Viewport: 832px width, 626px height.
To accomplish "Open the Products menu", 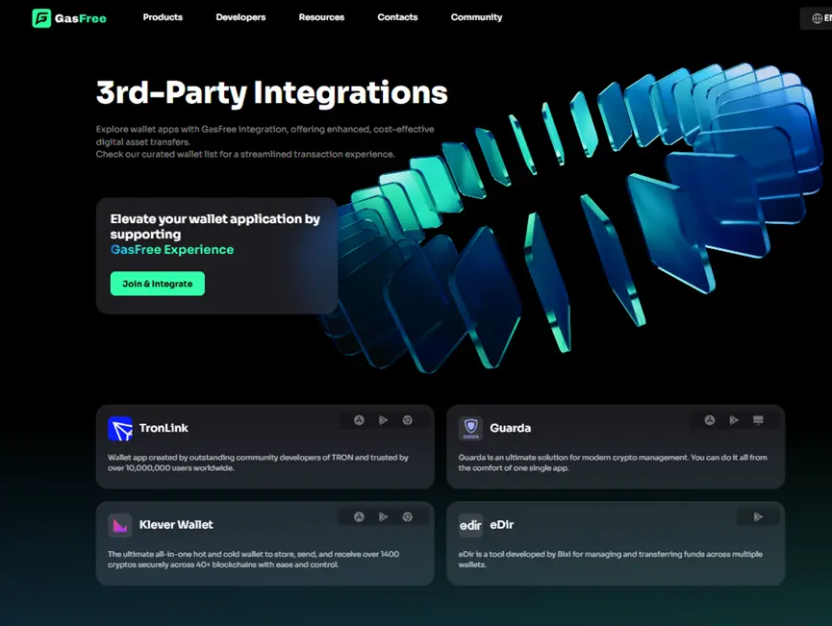I will pos(163,17).
